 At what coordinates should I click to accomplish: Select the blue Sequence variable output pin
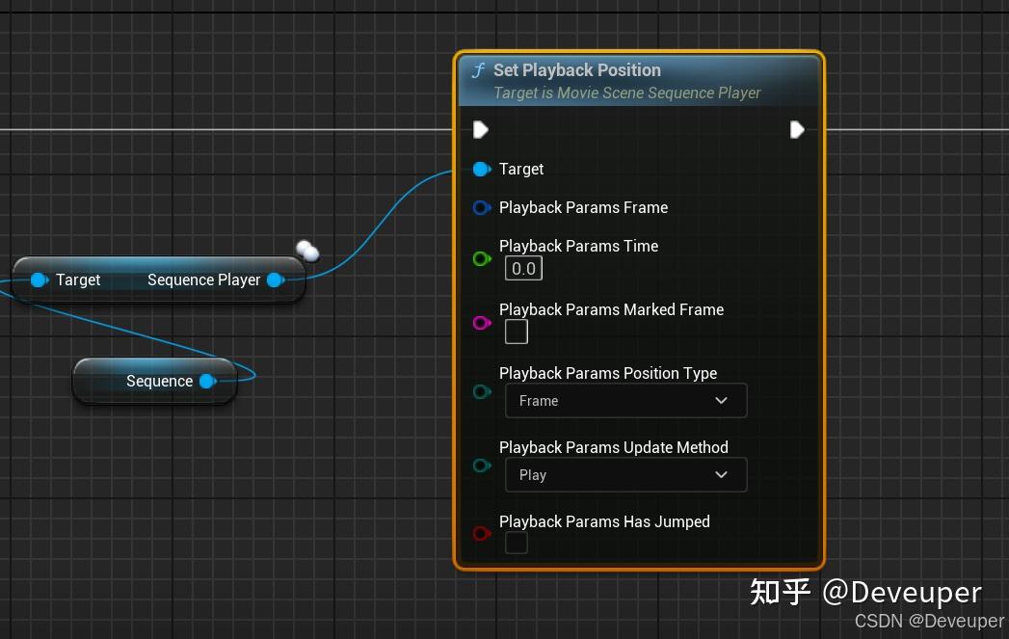[207, 381]
